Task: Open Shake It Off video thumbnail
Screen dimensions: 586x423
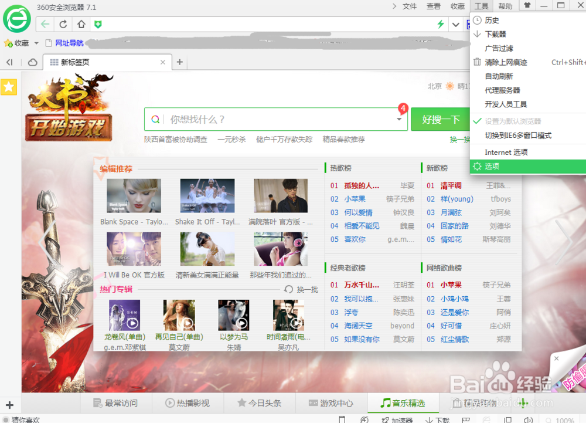Action: click(207, 195)
